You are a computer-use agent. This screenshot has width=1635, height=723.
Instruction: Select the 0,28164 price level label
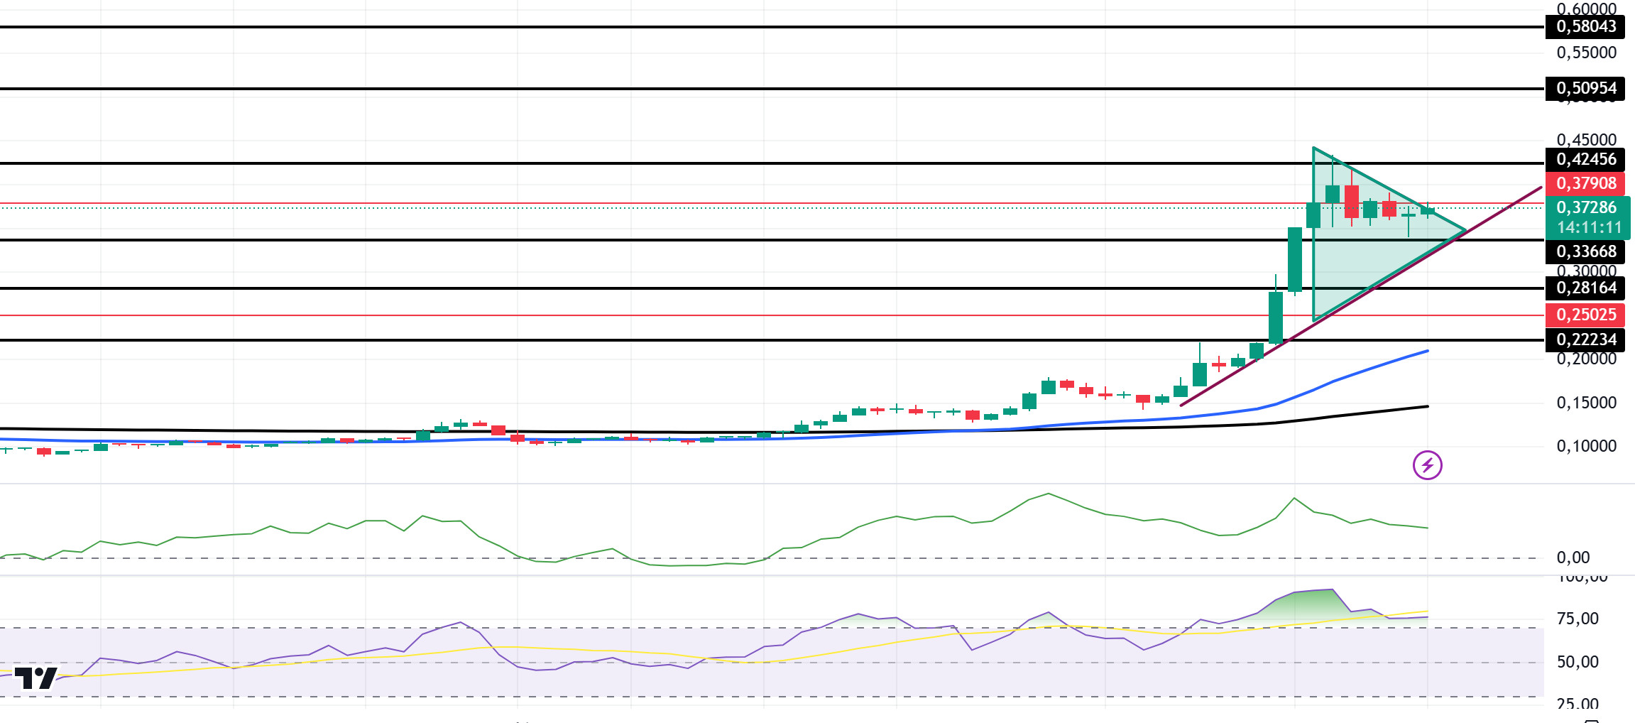[1585, 288]
